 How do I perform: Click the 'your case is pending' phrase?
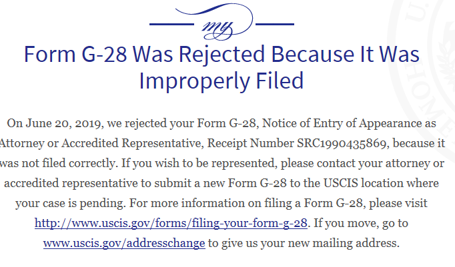click(70, 203)
